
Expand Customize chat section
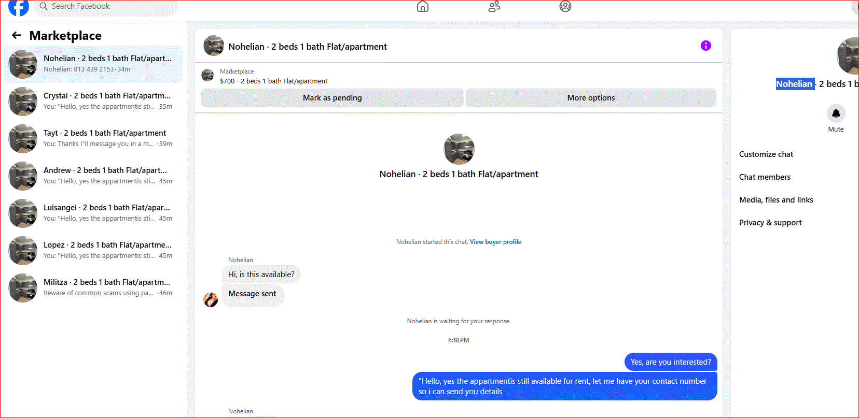coord(766,154)
